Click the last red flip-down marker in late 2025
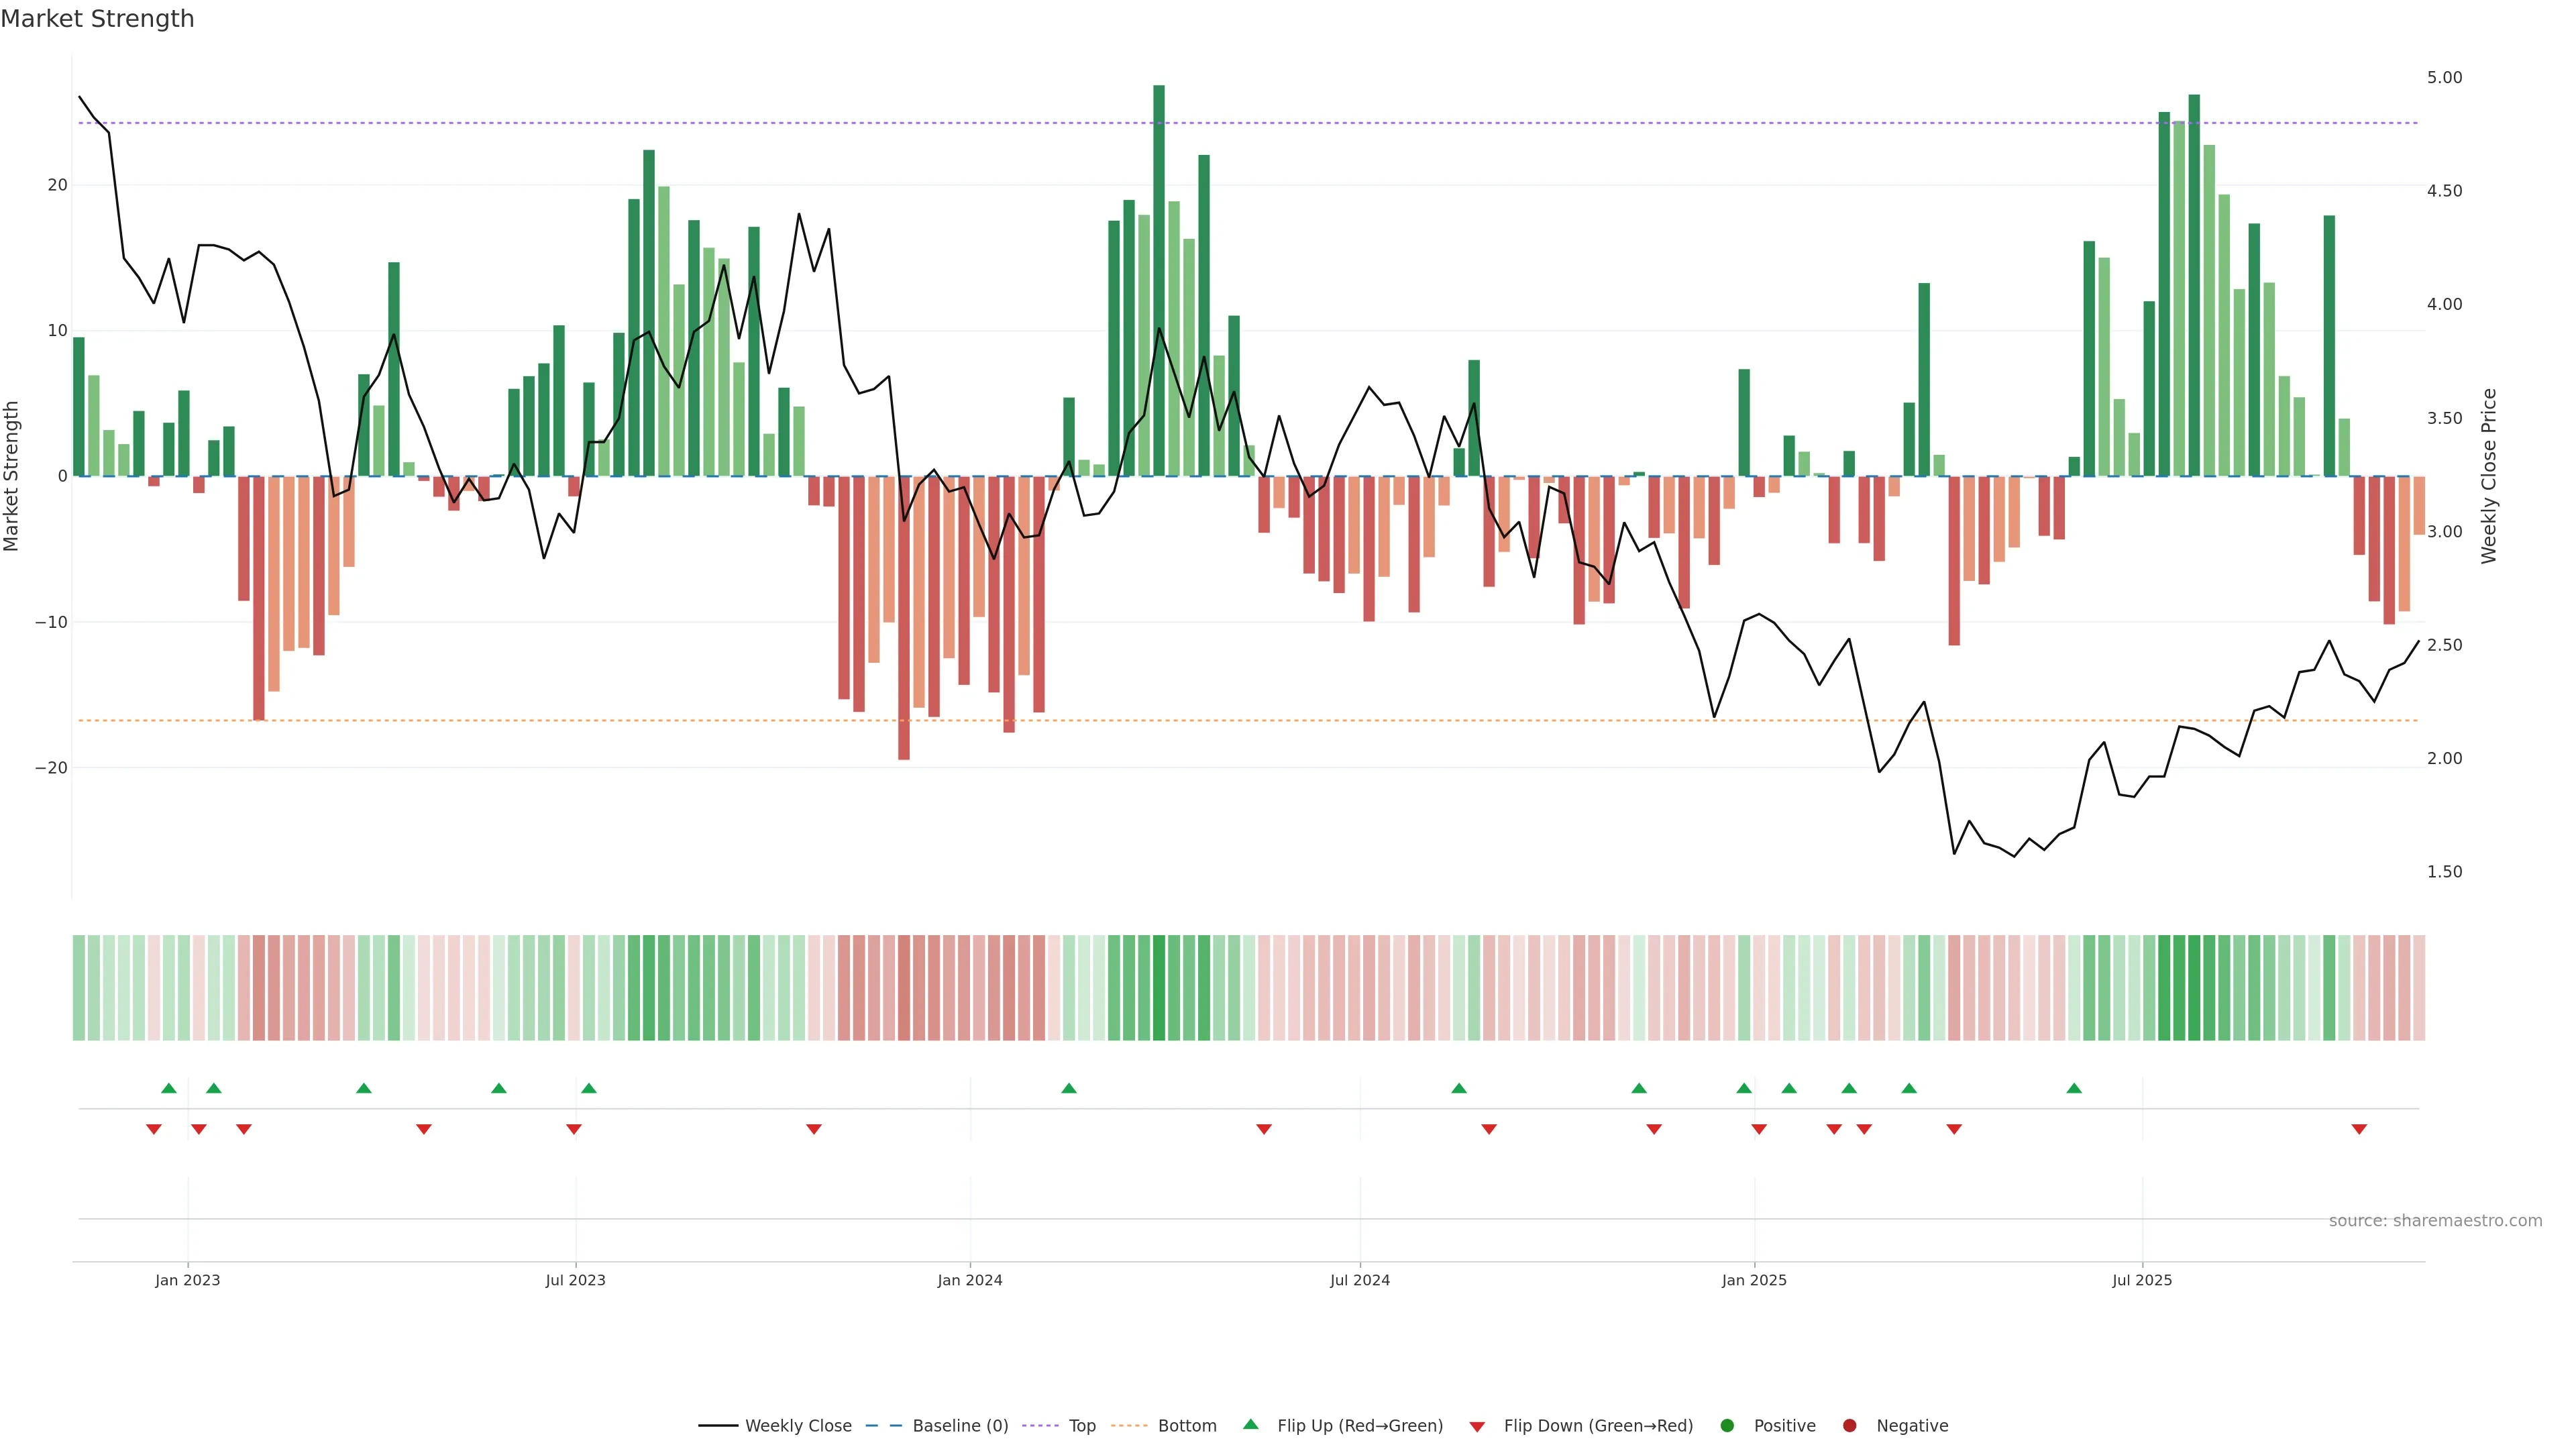 (2359, 1129)
